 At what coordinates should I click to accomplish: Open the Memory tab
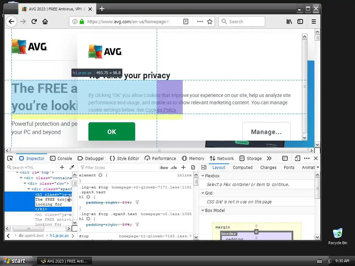[x=193, y=158]
